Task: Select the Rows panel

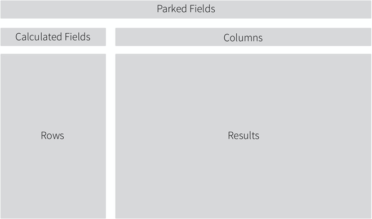Action: click(53, 136)
